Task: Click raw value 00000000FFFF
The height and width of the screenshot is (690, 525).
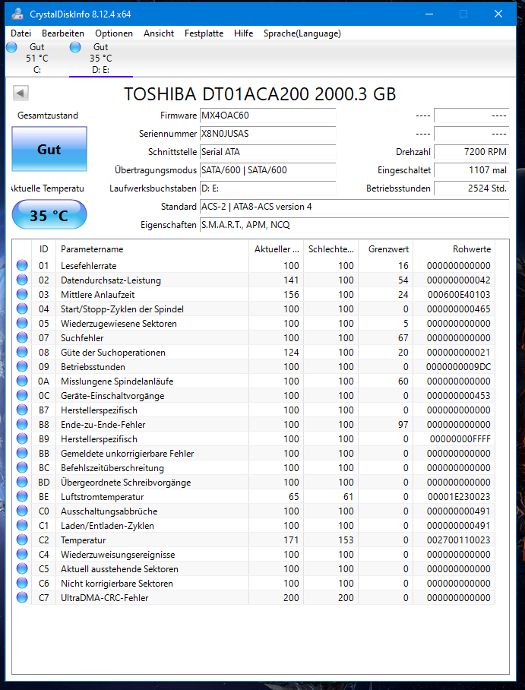Action: click(x=460, y=439)
